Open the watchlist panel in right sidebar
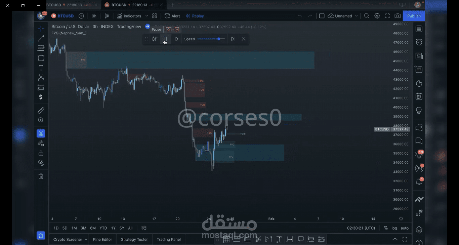 (419, 29)
